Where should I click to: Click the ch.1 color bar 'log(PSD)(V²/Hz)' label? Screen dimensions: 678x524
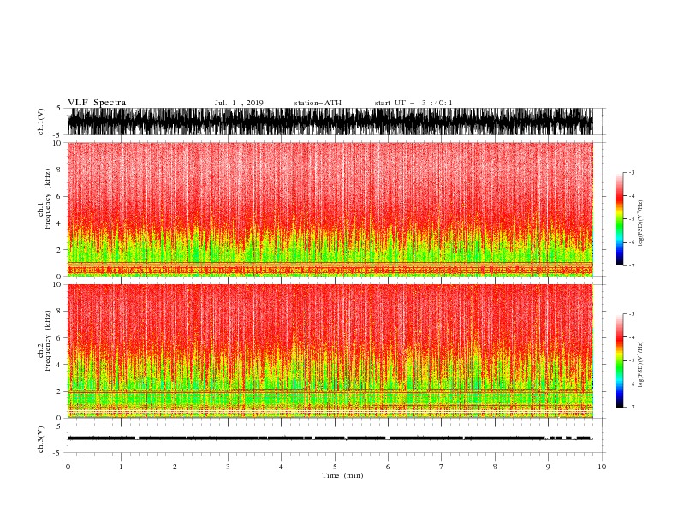641,223
